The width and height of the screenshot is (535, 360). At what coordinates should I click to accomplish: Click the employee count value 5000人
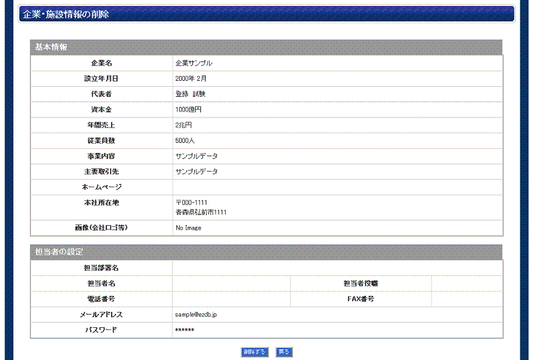click(x=186, y=140)
